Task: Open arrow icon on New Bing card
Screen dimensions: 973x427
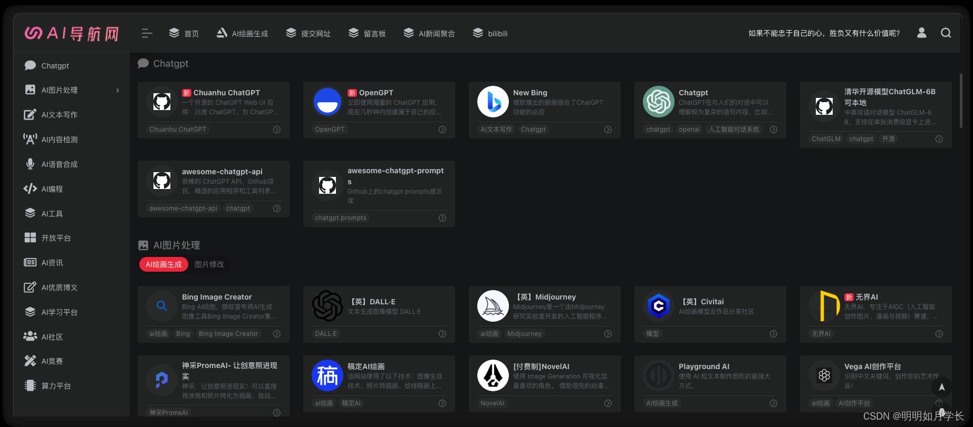Action: [x=608, y=130]
